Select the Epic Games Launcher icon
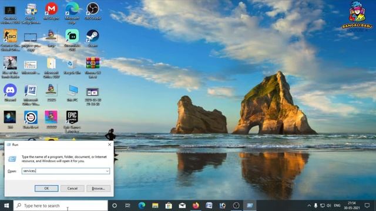The image size is (376, 211). coord(72,122)
